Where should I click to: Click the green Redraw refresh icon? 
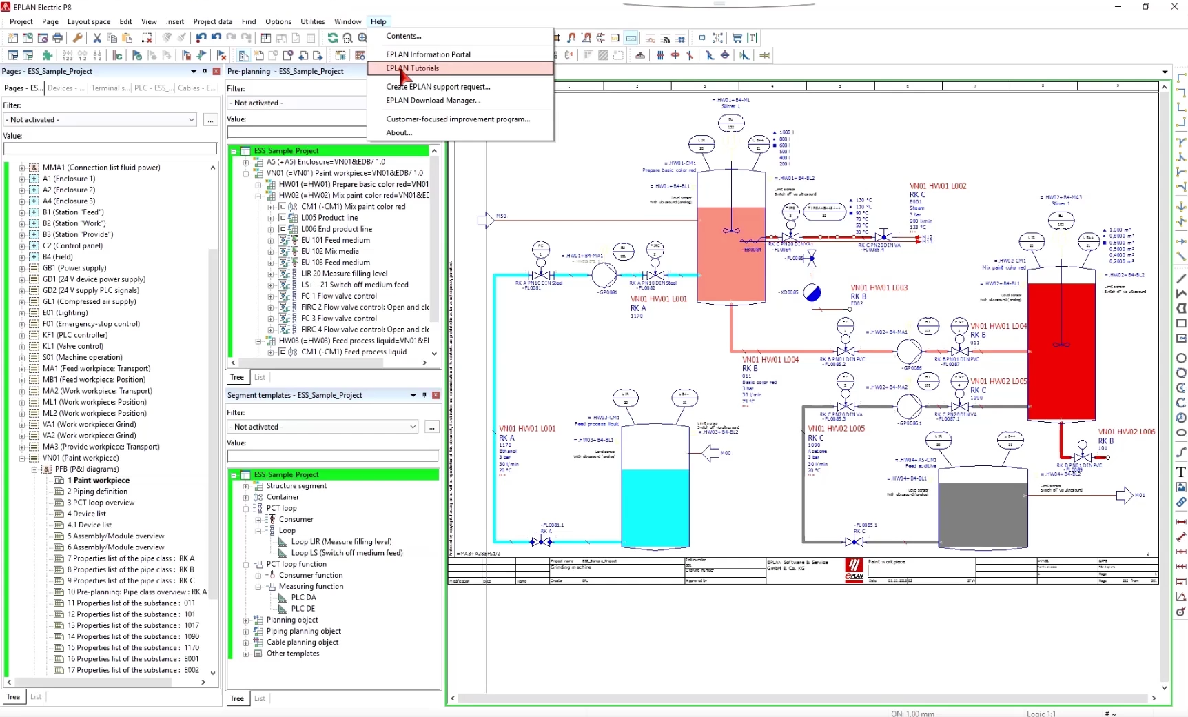333,38
